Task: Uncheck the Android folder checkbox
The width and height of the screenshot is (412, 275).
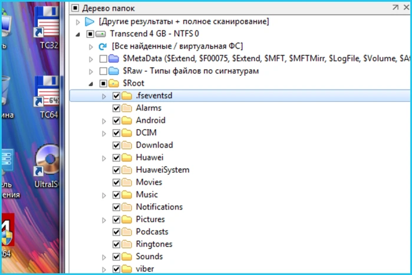Action: [x=116, y=120]
